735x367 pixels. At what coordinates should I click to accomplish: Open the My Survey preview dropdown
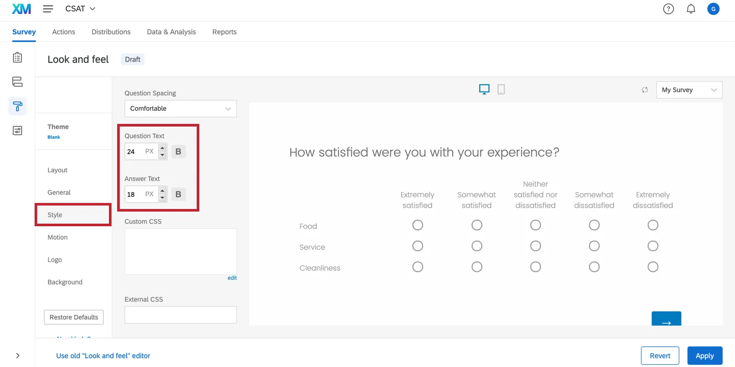pyautogui.click(x=689, y=90)
